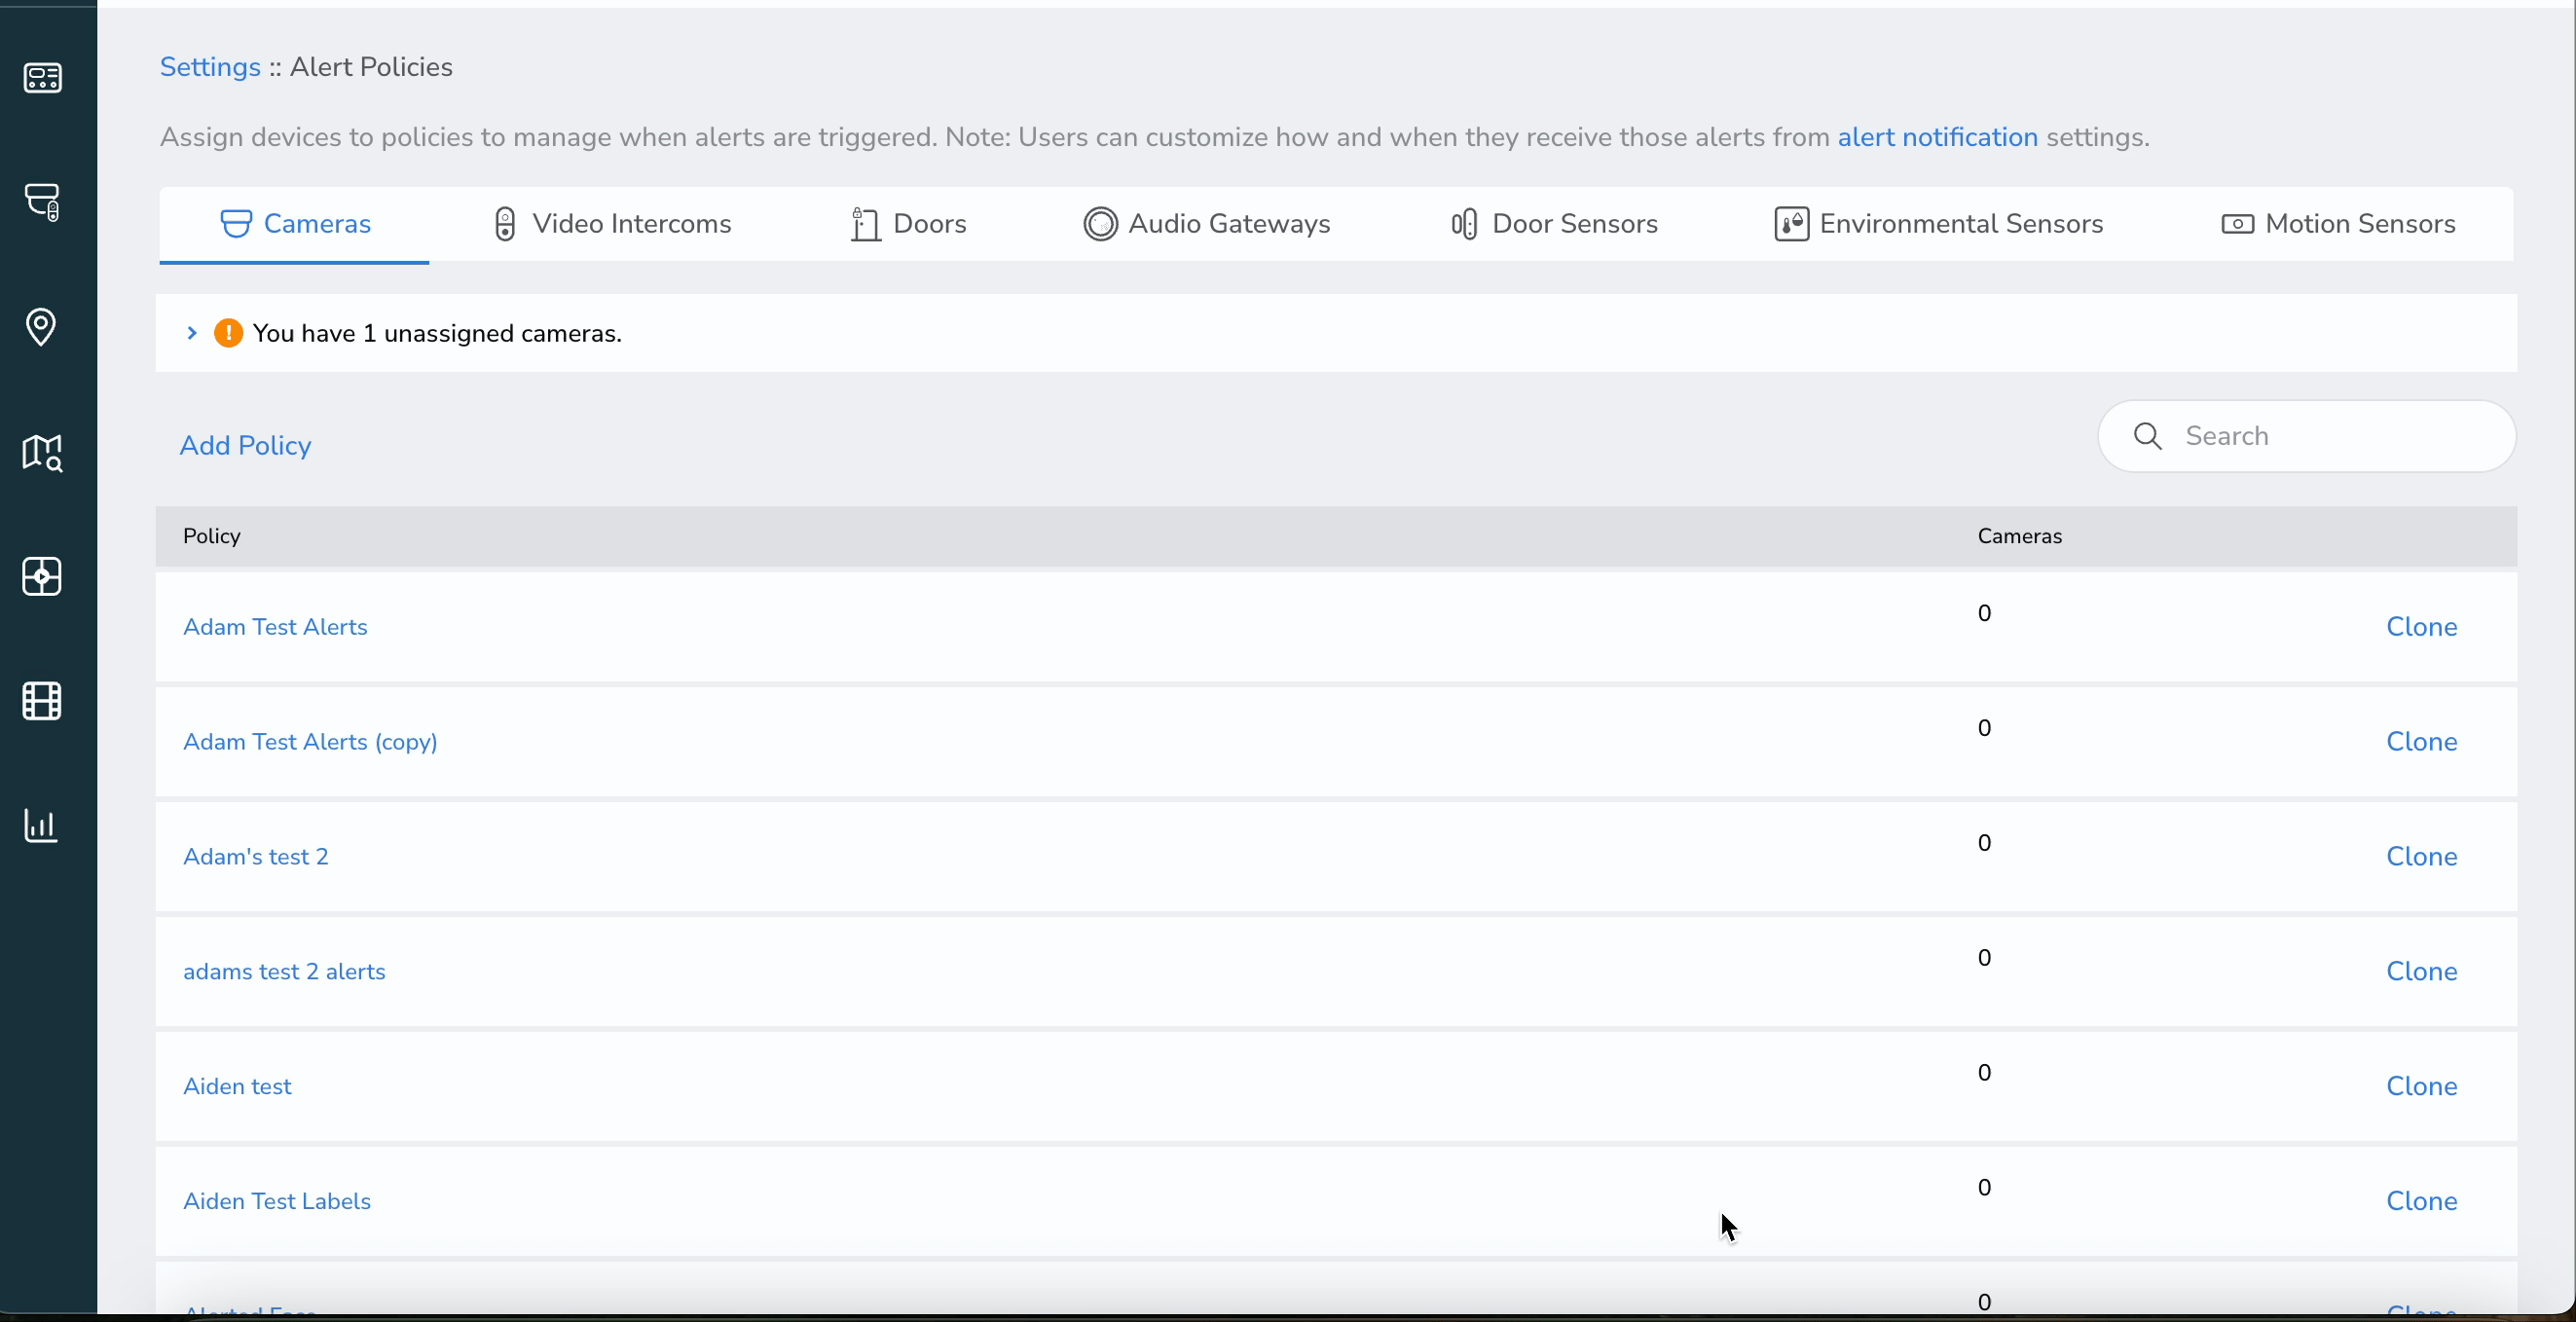2576x1322 pixels.
Task: Clone the Aiden Test Labels policy
Action: [2421, 1202]
